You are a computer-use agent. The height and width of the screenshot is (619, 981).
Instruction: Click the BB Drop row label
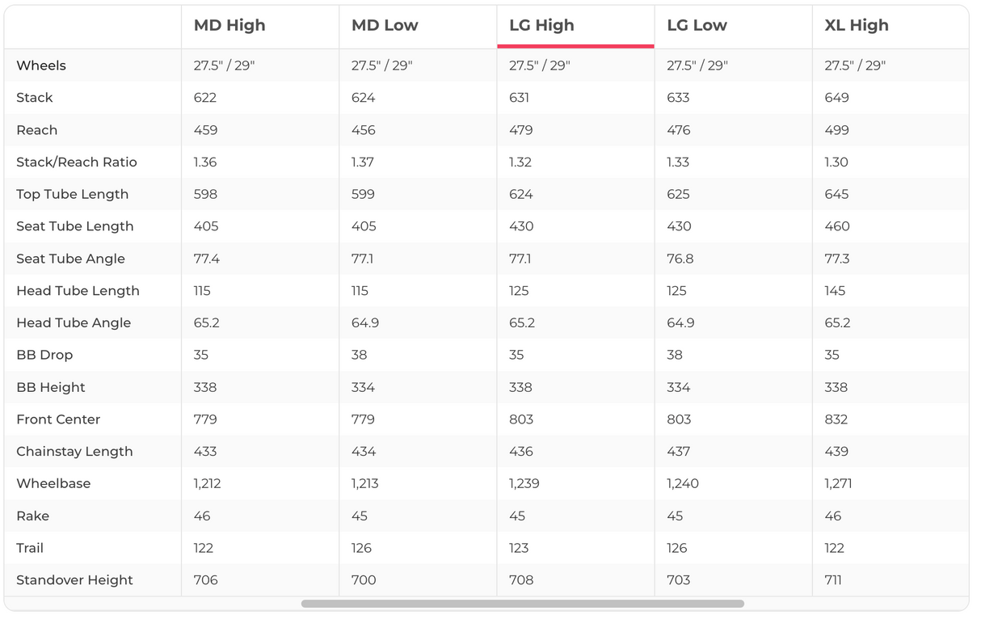point(44,356)
